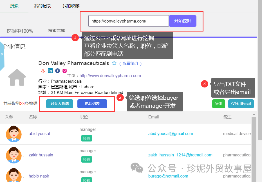Image resolution: width=262 pixels, height=182 pixels.
Task: Click zakir hussain's avatar
Action: (x=14, y=155)
